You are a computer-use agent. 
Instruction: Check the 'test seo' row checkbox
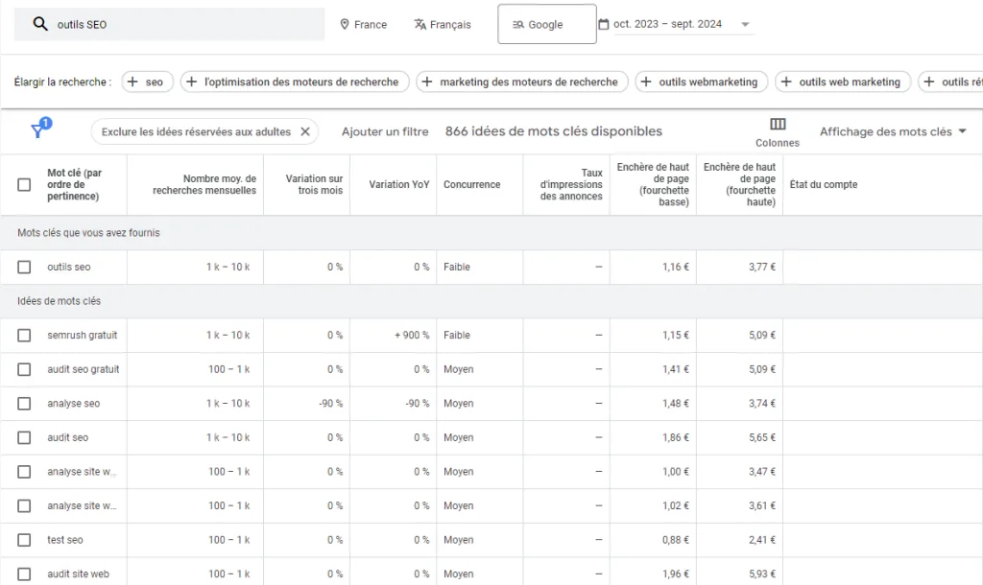[24, 540]
